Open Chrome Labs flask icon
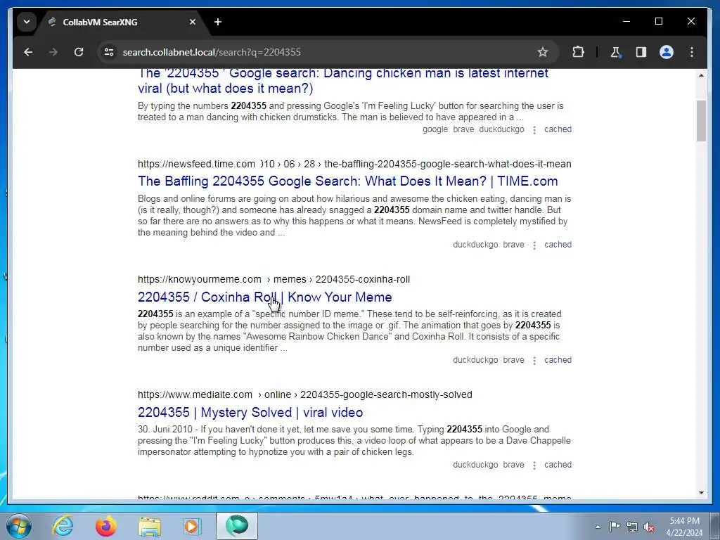The width and height of the screenshot is (720, 540). tap(615, 52)
